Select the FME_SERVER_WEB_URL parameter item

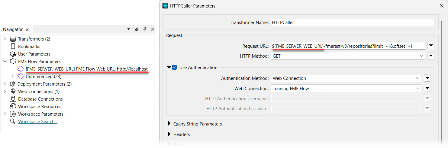pos(87,69)
